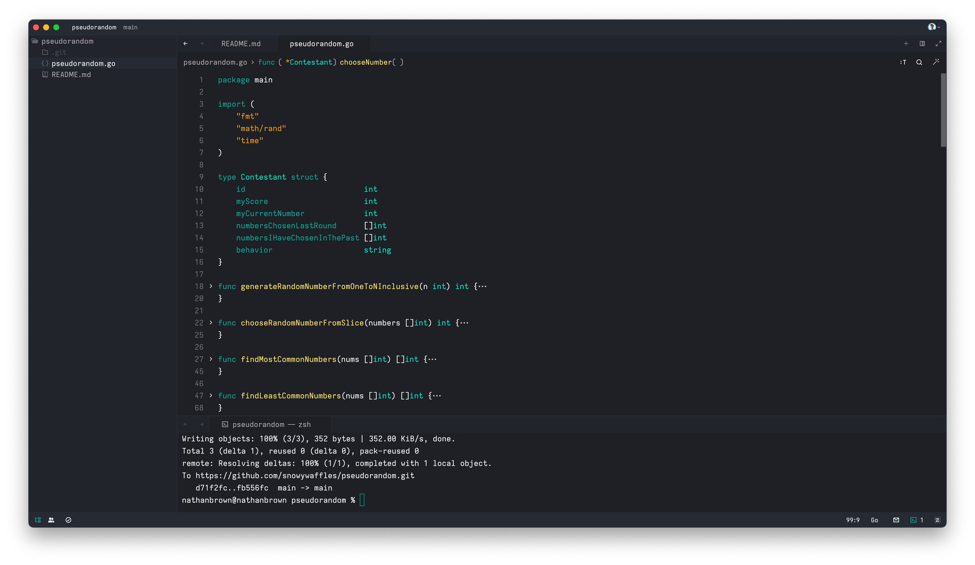Open the user avatar account menu
Screen dimensions: 975x565
934,27
